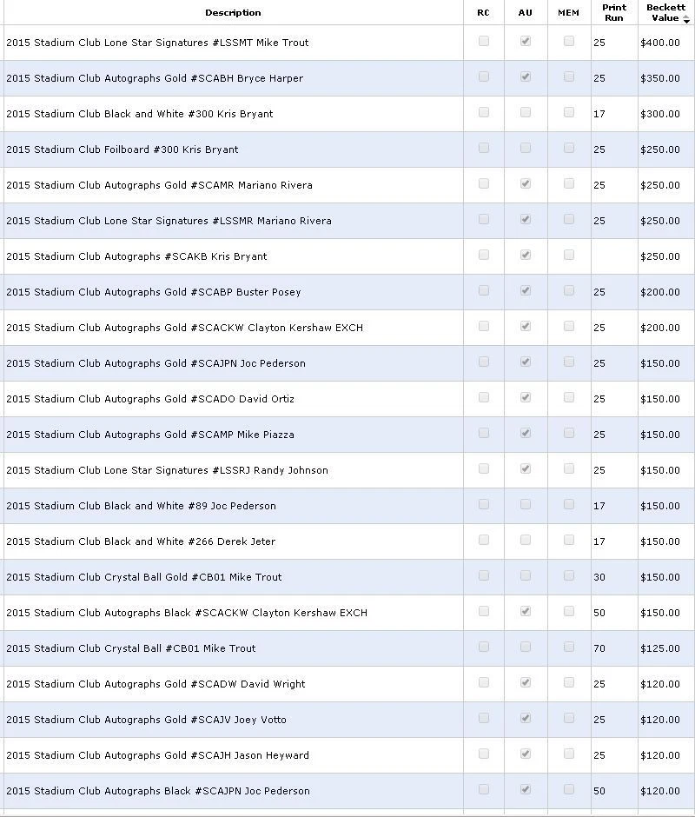
Task: Open the Mariano Rivera Lone Star Signatures entry
Action: pyautogui.click(x=169, y=221)
